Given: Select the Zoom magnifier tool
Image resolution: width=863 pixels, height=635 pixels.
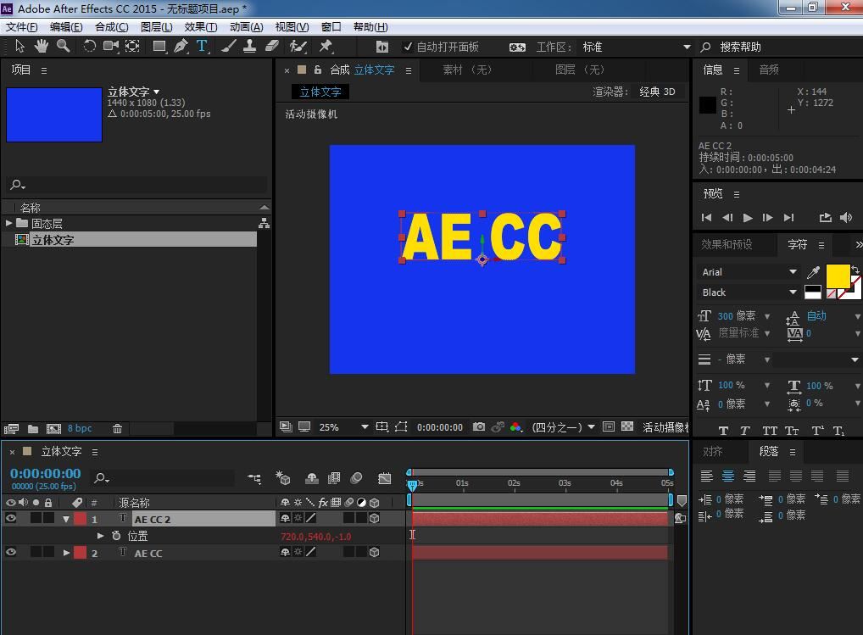Looking at the screenshot, I should (64, 47).
